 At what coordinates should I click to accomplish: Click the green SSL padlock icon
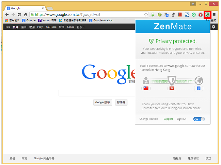point(32,15)
